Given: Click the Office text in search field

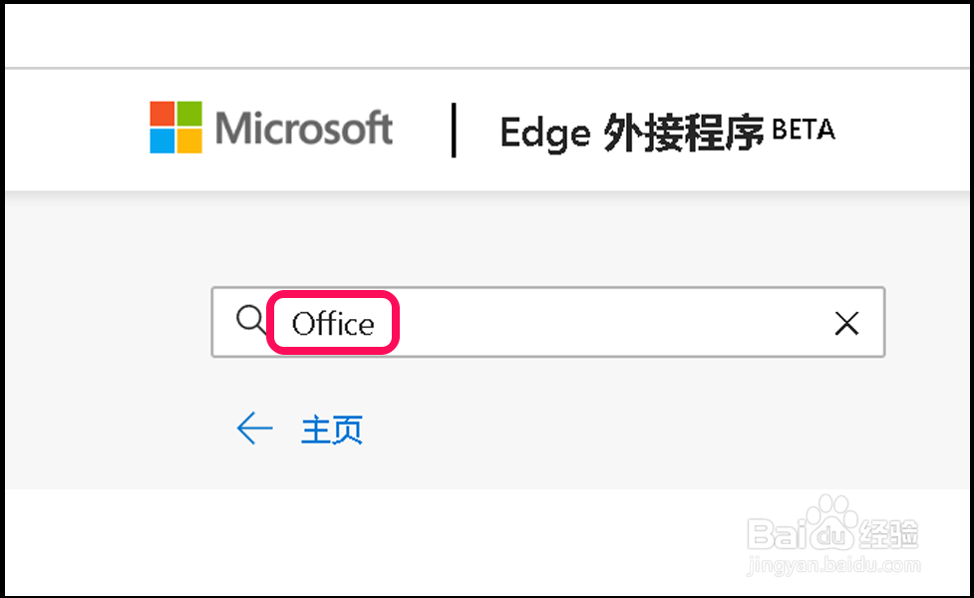Looking at the screenshot, I should [x=333, y=324].
